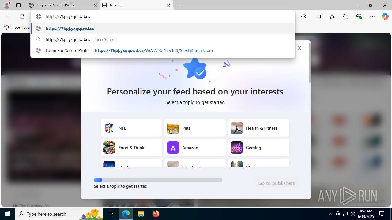Click the dialog vertical scrollbar
The image size is (392, 220).
pyautogui.click(x=309, y=63)
